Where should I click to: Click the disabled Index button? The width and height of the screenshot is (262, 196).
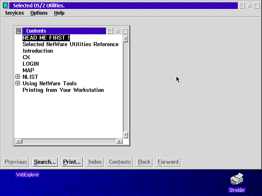[x=95, y=162]
